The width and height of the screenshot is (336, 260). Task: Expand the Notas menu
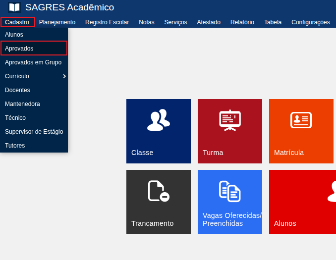(146, 22)
